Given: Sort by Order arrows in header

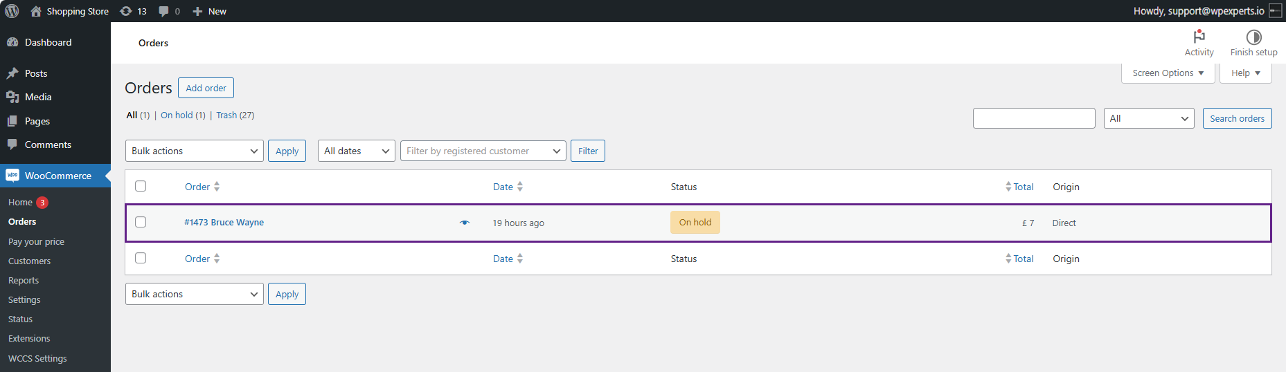Looking at the screenshot, I should (217, 187).
